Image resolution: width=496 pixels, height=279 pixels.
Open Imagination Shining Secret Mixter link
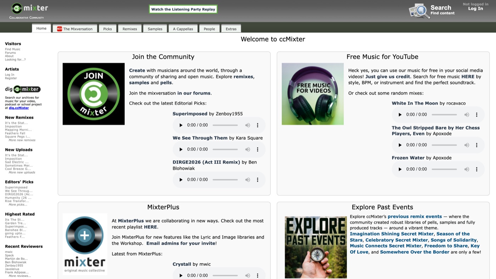click(392, 234)
